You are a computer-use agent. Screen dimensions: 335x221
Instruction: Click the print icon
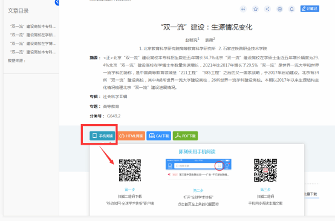pos(279,9)
